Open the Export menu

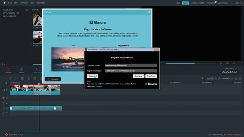coord(24,3)
